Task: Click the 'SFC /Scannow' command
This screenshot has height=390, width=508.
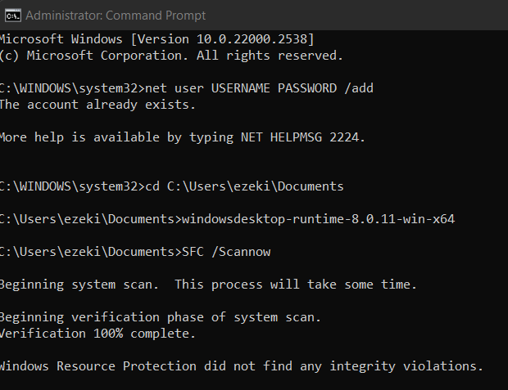Action: pyautogui.click(x=226, y=252)
